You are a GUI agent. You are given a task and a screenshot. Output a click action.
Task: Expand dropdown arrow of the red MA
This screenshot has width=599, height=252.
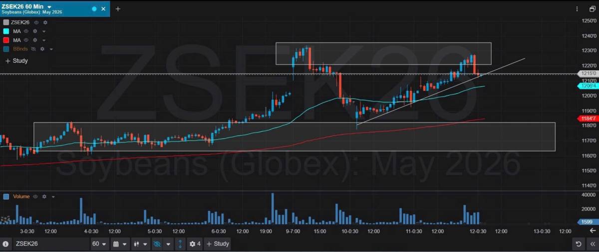(43, 40)
